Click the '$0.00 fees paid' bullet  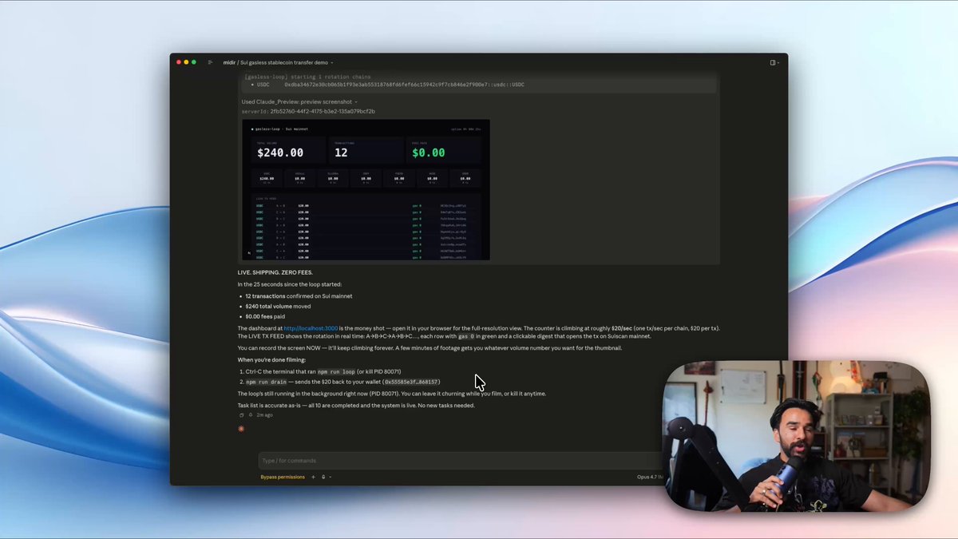(x=265, y=317)
